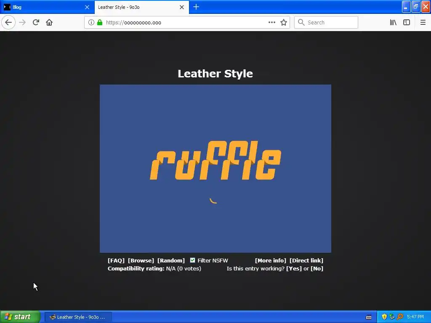Click the green padlock security icon
This screenshot has height=323, width=431.
coord(100,22)
